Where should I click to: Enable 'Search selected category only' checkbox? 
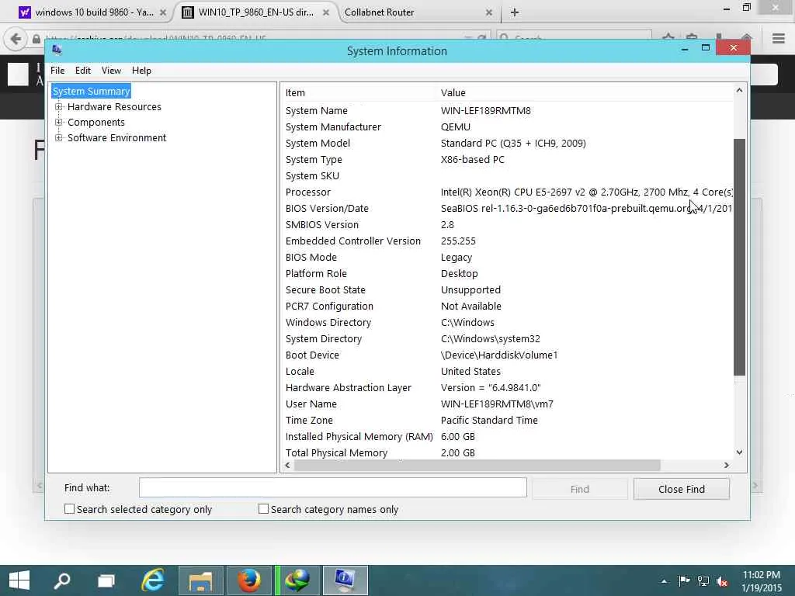click(x=69, y=509)
